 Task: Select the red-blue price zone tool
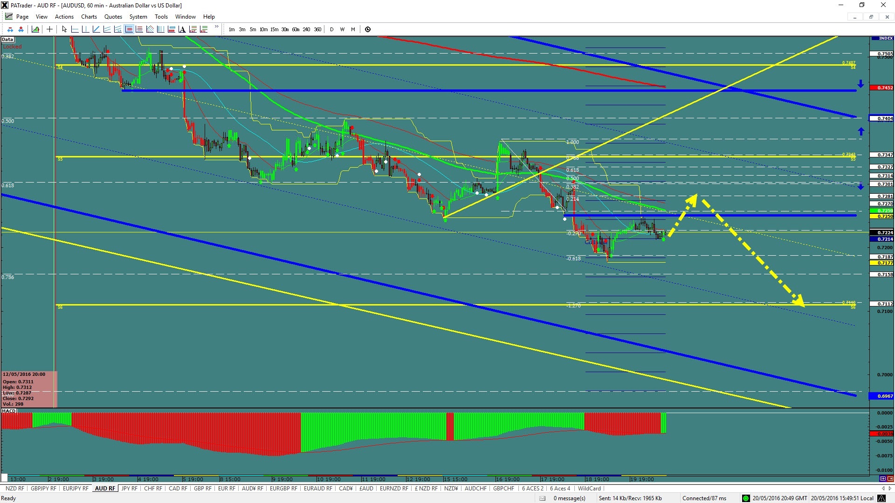171,29
